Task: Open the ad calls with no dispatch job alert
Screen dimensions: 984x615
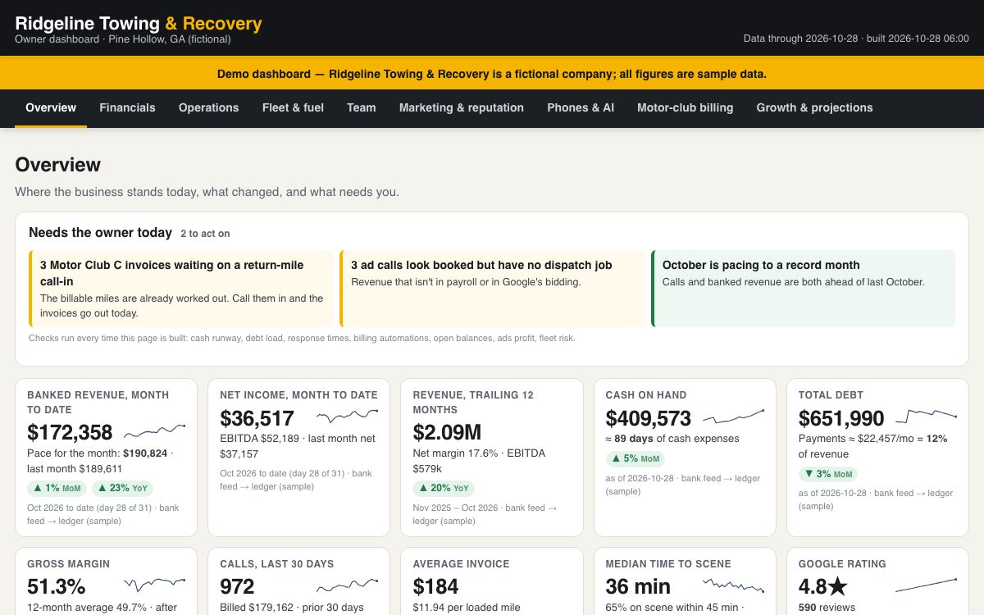Action: pyautogui.click(x=493, y=289)
